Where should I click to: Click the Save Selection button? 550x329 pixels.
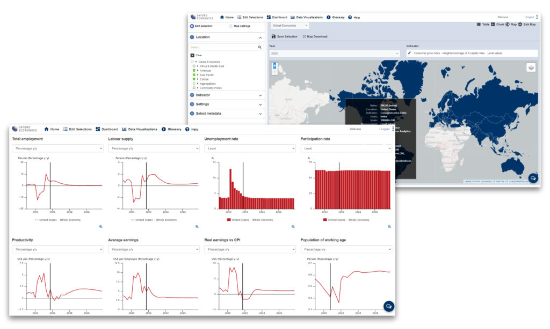(284, 36)
